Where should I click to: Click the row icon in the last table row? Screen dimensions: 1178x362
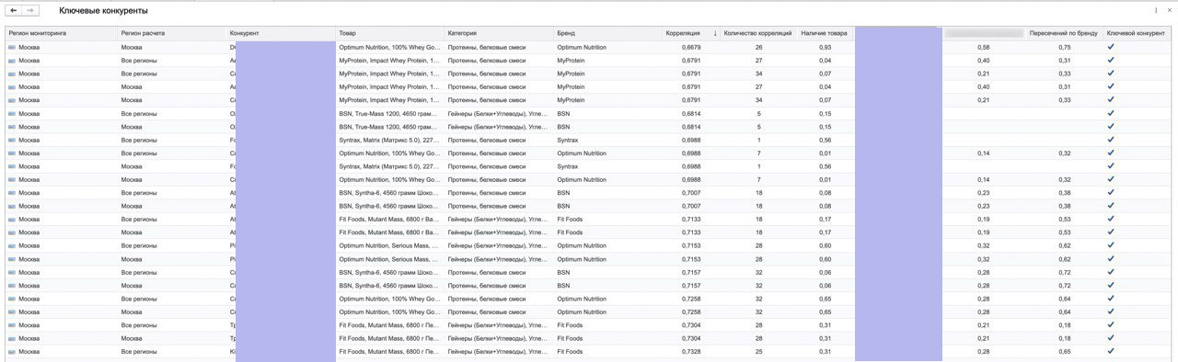pos(12,352)
